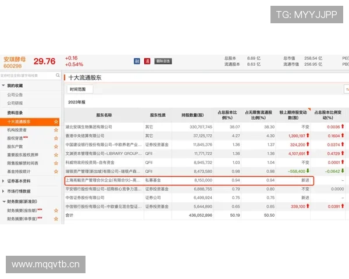Select 基金持股统计 menu item

tap(19, 171)
